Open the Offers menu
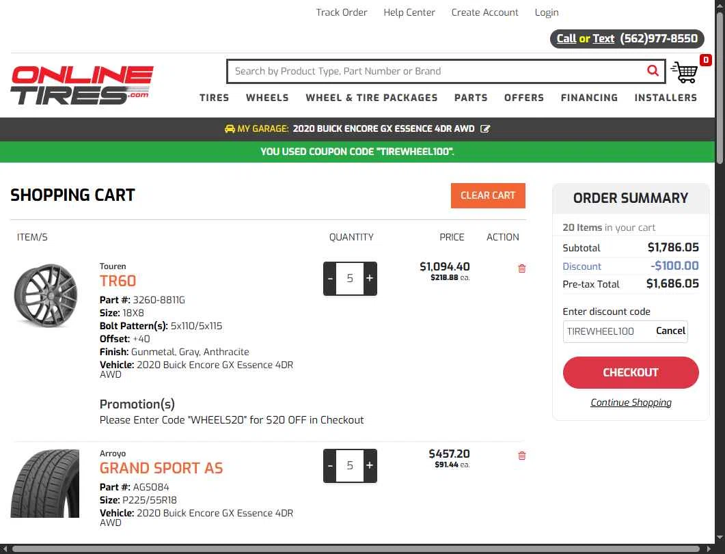Viewport: 725px width, 554px height. pyautogui.click(x=524, y=98)
